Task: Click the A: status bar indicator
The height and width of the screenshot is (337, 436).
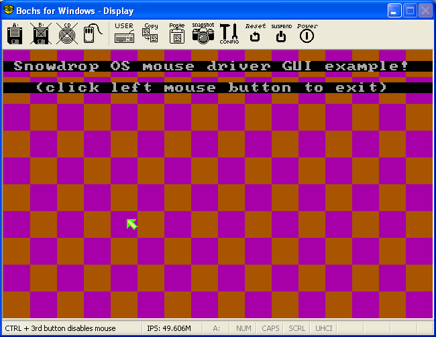Action: 217,328
